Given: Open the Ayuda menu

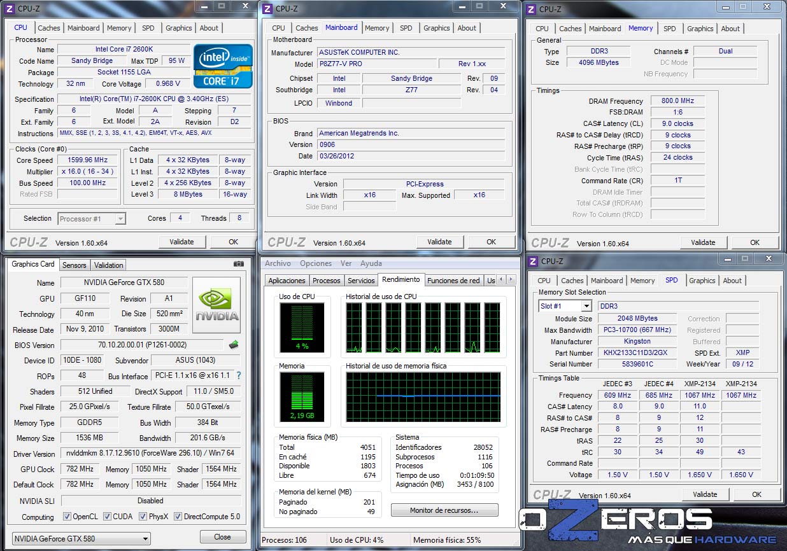Looking at the screenshot, I should tap(371, 263).
